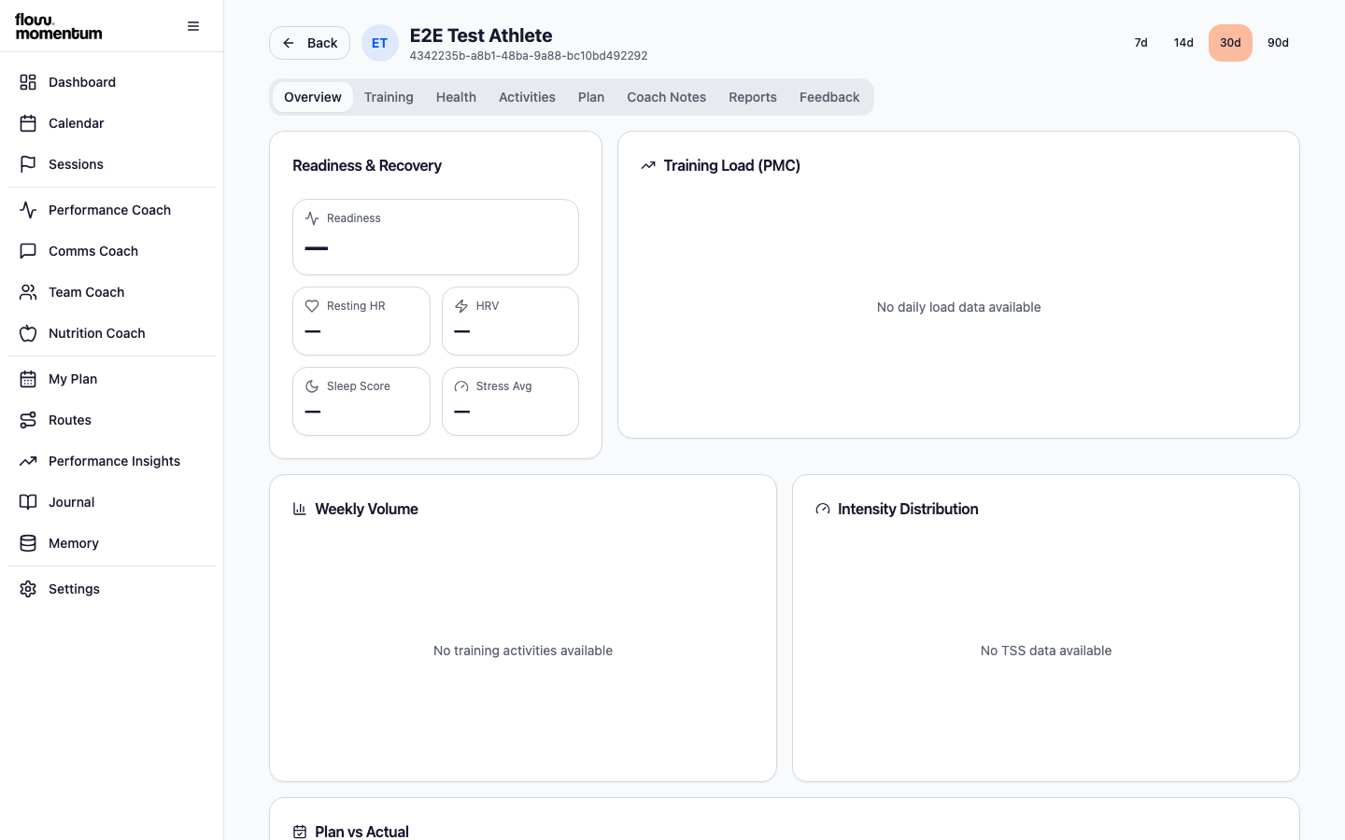Click the Resting HR heart icon
Screen dimensions: 1345x840
[312, 306]
